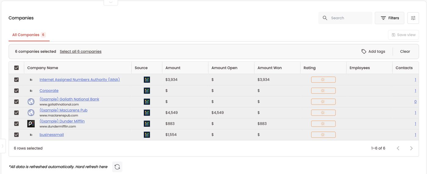This screenshot has width=427, height=174.
Task: Uncheck the MacLarens Pub row checkbox
Action: [16, 113]
